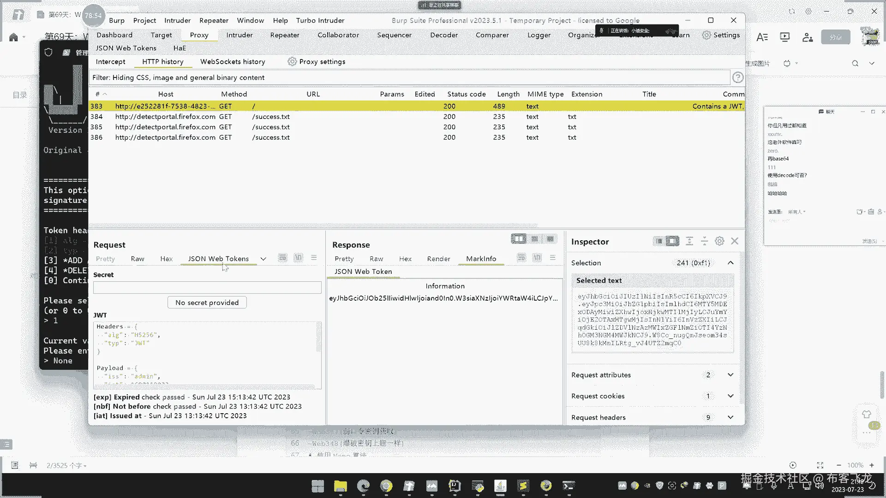This screenshot has width=886, height=498.
Task: Open the Turbo Intruder menu
Action: click(320, 20)
